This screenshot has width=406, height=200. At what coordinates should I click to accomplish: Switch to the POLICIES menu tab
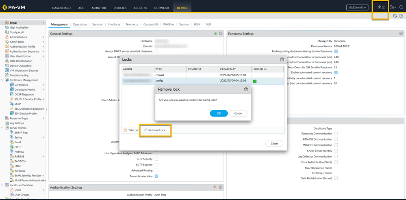point(120,8)
